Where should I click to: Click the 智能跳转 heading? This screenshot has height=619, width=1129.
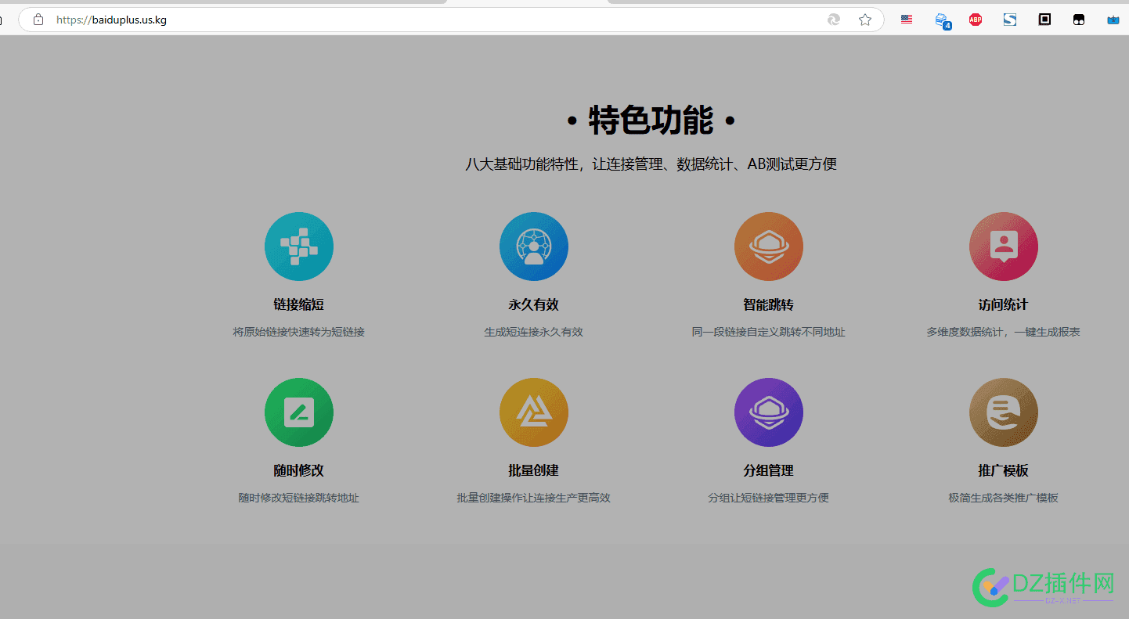[769, 304]
